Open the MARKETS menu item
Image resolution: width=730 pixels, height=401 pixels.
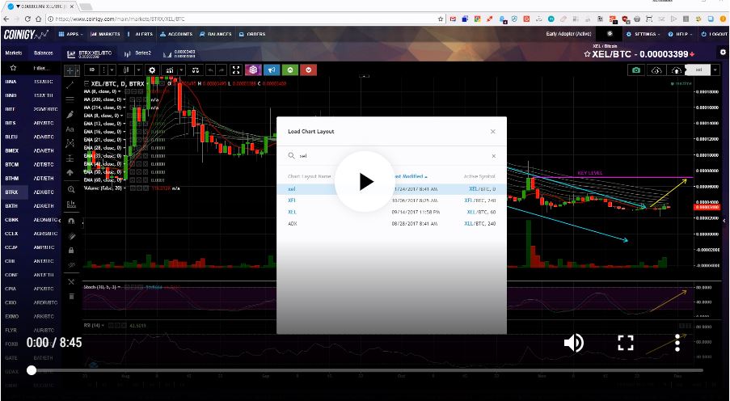(x=106, y=34)
